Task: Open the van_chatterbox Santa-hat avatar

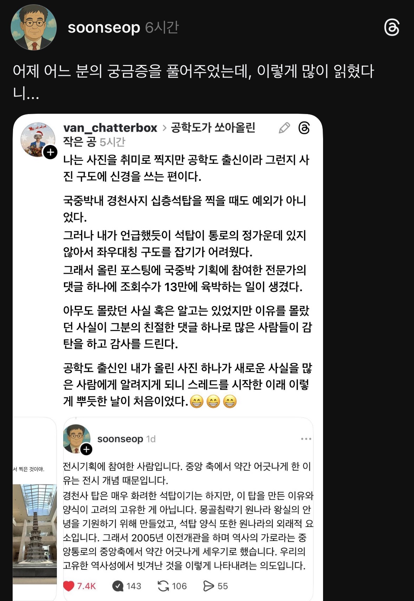Action: 38,140
